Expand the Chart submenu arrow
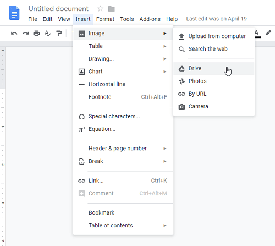The image size is (275, 246). pos(165,72)
